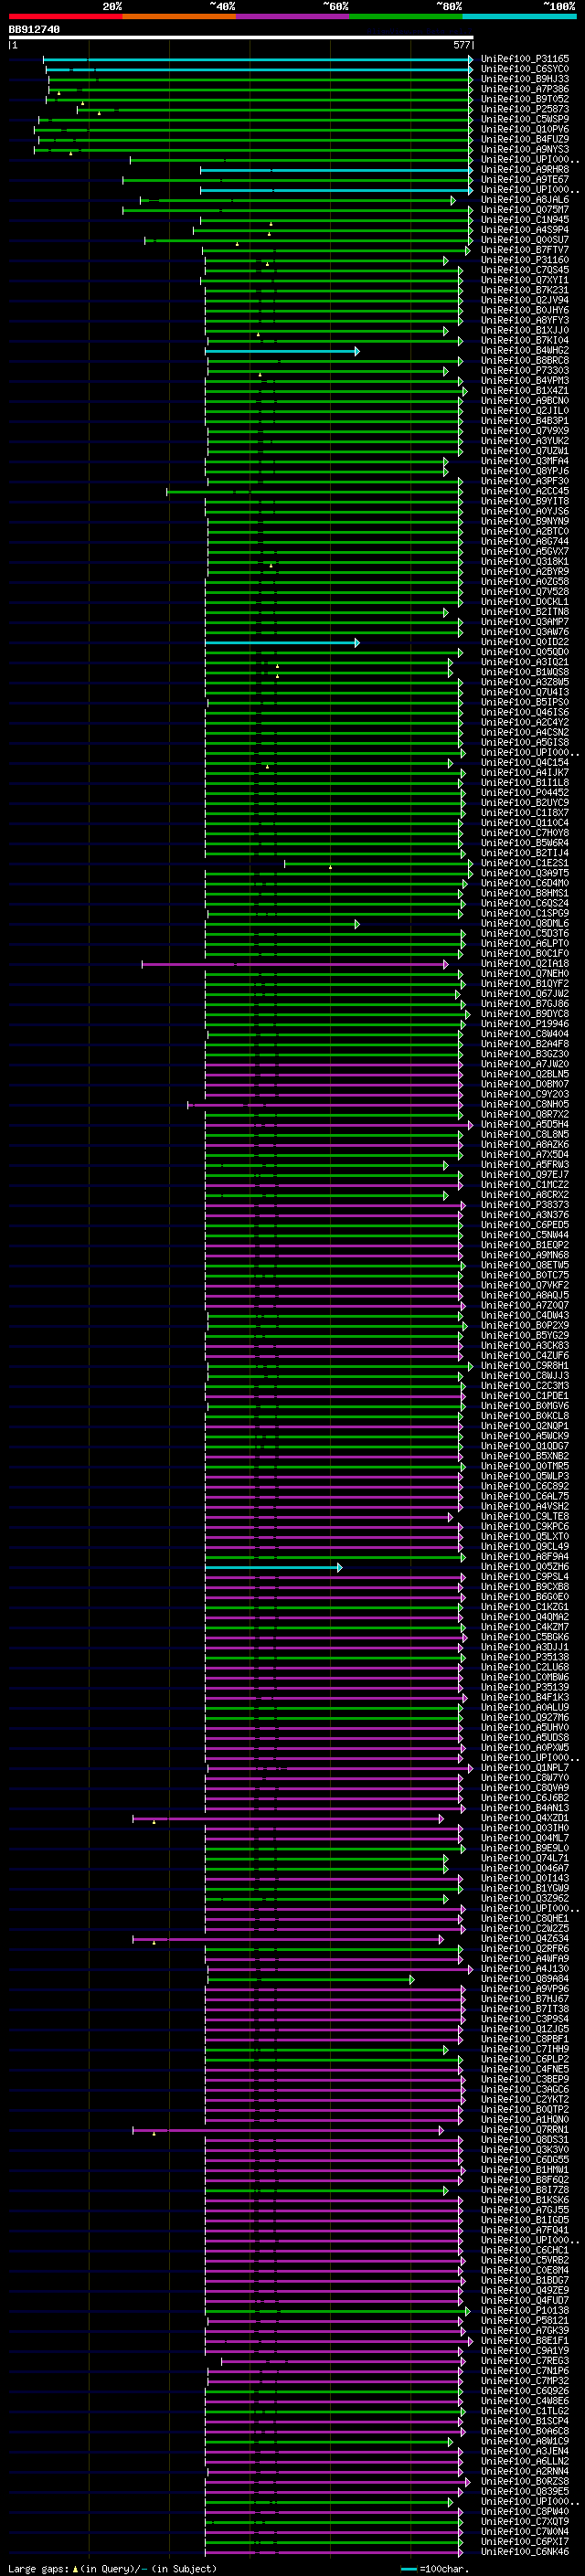585x2576 pixels.
Task: Click the purple alignment bar of UniRef100_Q2IA18
Action: 295,965
